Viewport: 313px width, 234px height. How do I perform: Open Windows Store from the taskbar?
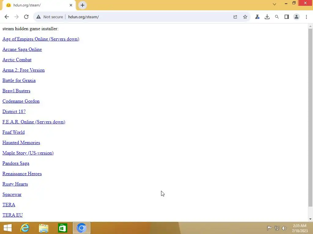62,228
